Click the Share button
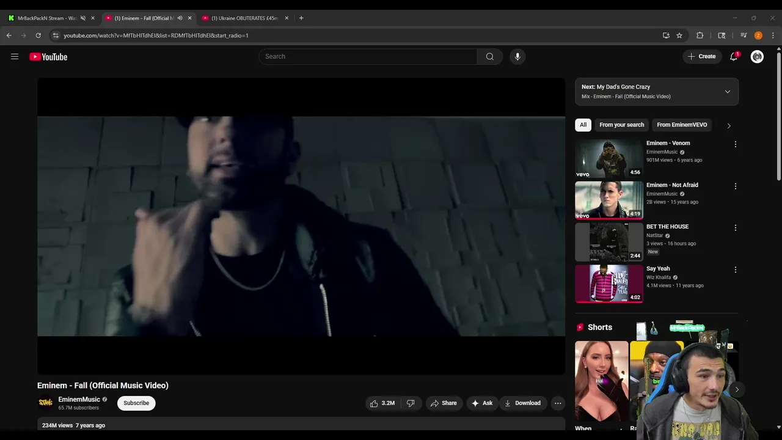This screenshot has height=440, width=782. 444,403
